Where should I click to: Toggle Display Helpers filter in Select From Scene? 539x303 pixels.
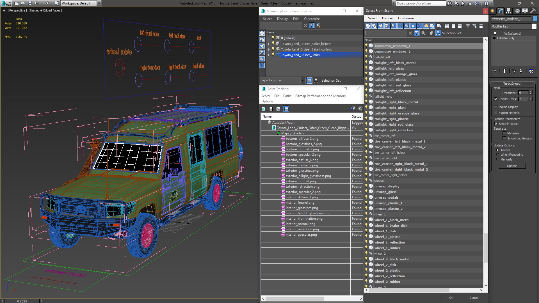[394, 26]
